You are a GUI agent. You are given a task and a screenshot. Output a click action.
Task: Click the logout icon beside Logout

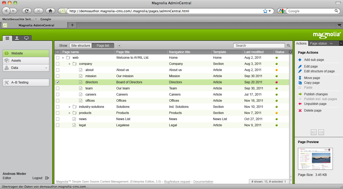(x=47, y=178)
